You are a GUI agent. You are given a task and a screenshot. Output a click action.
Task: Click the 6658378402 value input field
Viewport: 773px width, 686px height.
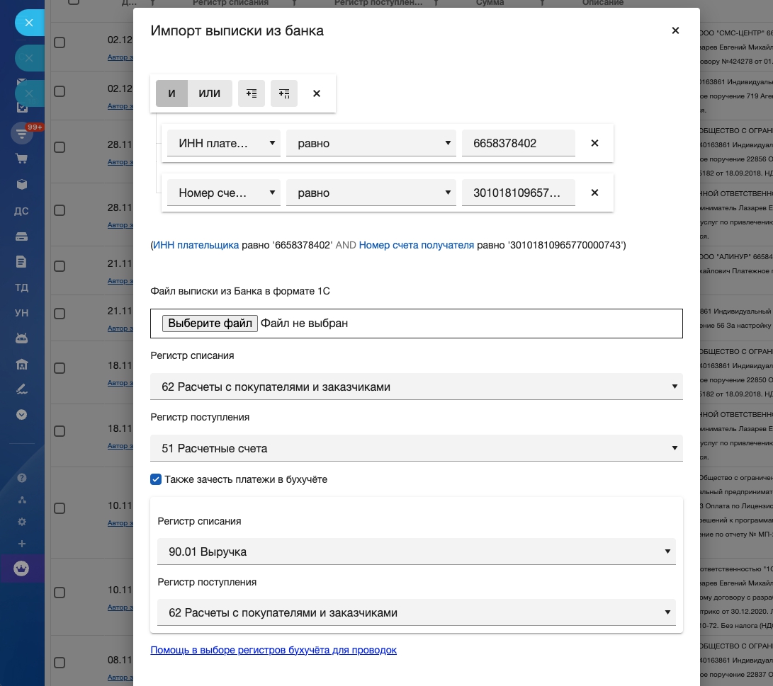point(519,143)
